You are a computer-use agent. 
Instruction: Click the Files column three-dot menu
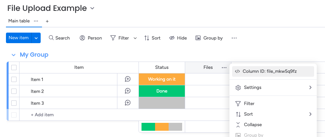tap(224, 68)
